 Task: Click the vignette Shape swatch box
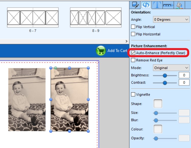click(158, 104)
